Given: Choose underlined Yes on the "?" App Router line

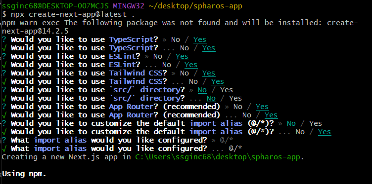Looking at the screenshot, I should (x=262, y=107).
